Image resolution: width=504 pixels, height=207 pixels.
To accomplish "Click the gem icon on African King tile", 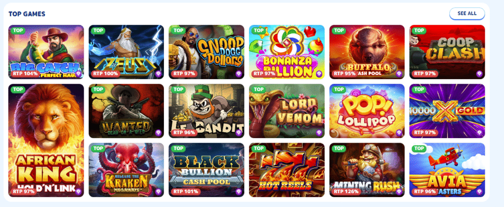I will pos(78,191).
